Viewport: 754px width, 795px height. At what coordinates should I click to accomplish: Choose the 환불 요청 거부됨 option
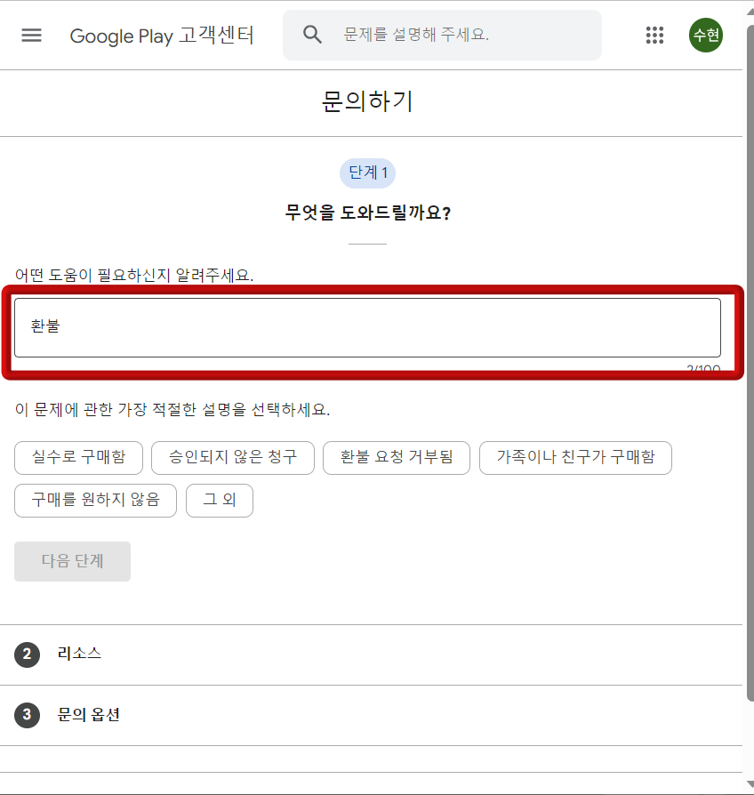coord(396,458)
